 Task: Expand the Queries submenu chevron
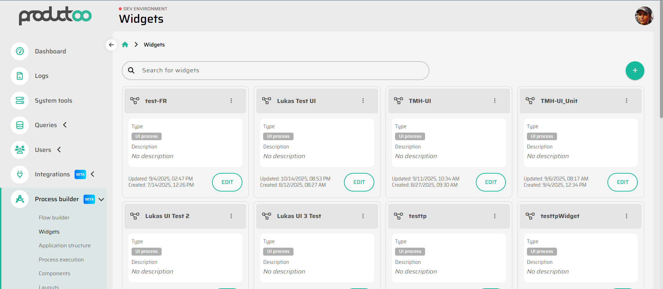pos(65,125)
